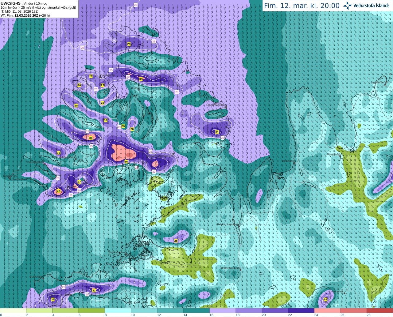Click the yellow gust marker reading 35
Image resolution: width=393 pixels, height=317 pixels.
[91, 138]
